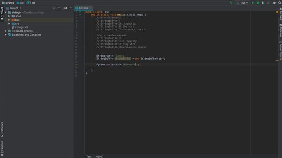This screenshot has width=282, height=158.
Task: Open Project Structure folder icon
Action: tap(275, 3)
